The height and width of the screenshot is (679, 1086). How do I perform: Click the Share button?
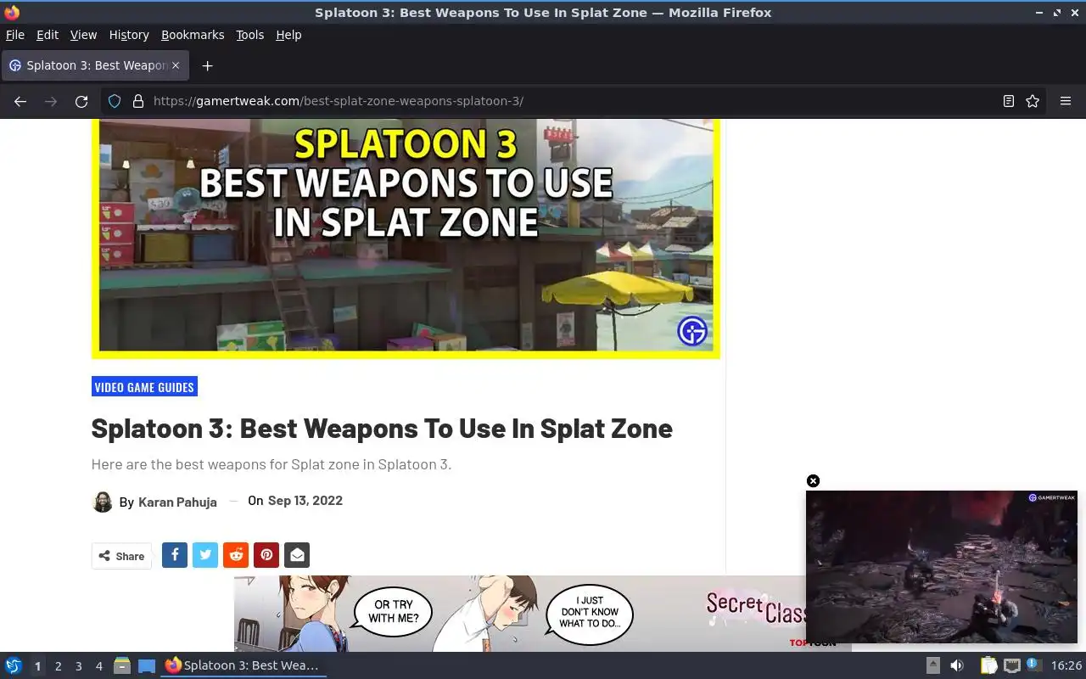tap(121, 556)
